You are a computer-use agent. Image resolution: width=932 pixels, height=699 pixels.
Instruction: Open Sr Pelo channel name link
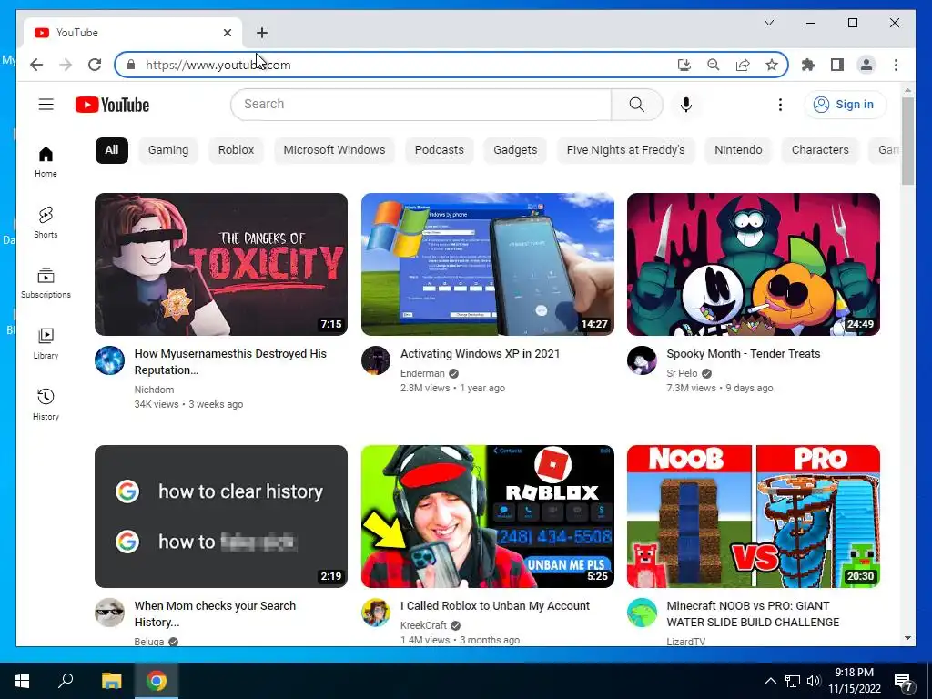click(x=682, y=373)
